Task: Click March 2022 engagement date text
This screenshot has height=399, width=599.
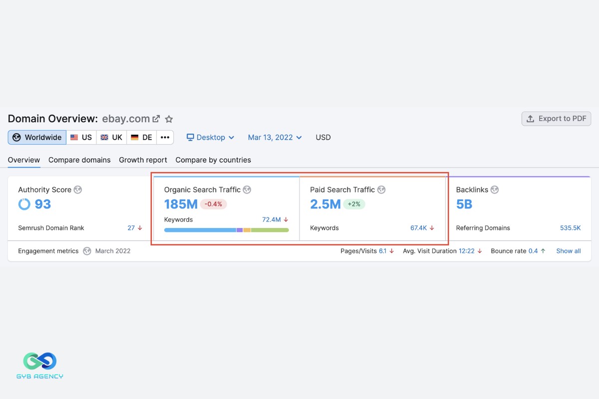Action: 113,251
